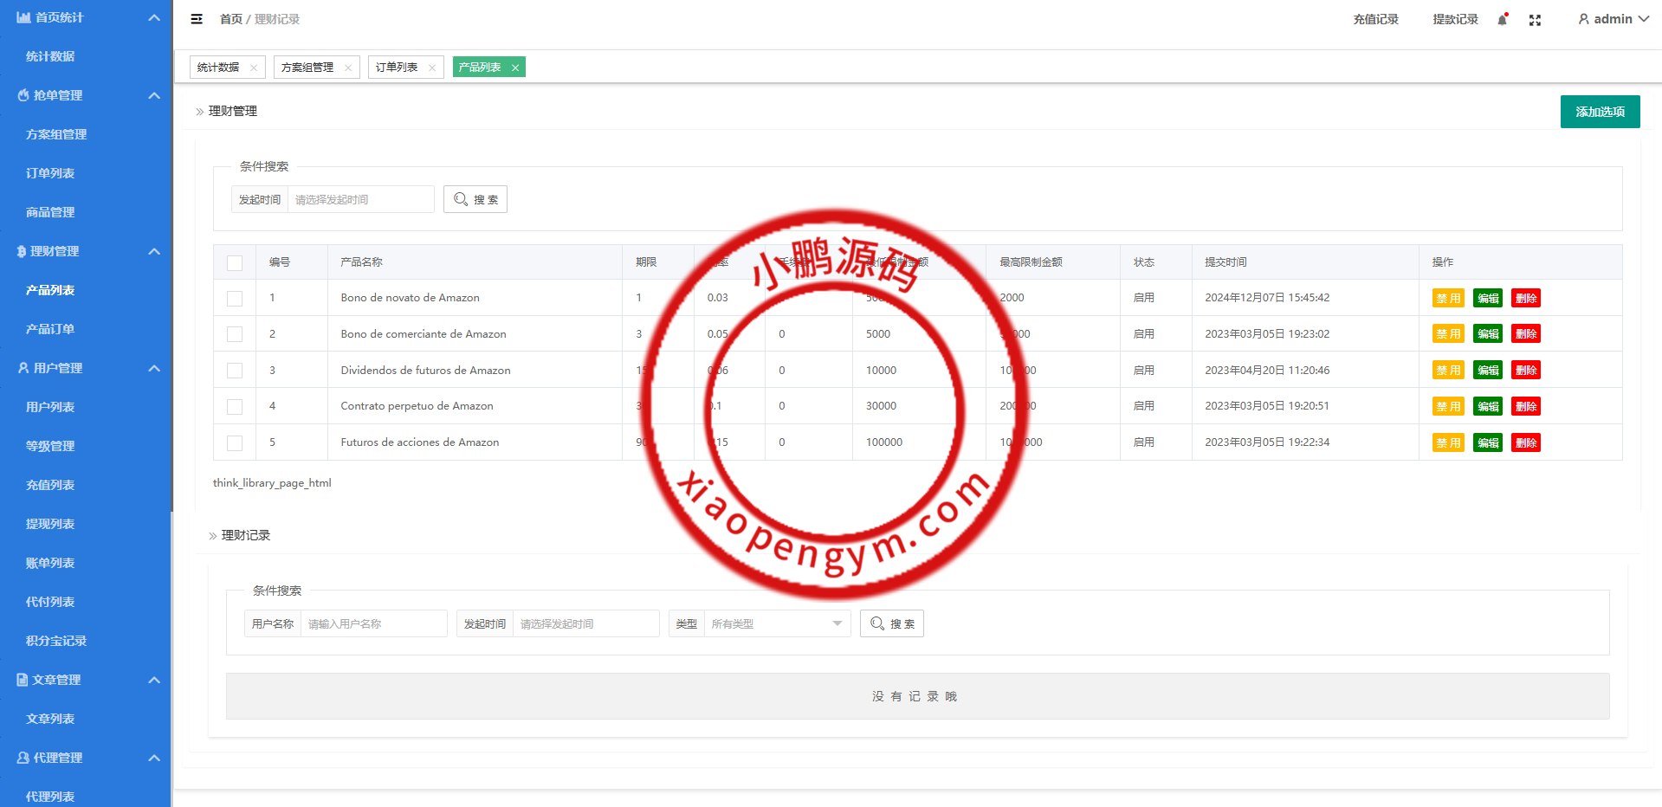Delete the Contrato perpetuo de Amazon row
This screenshot has width=1662, height=807.
click(1525, 406)
